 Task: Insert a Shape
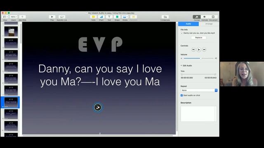click(x=117, y=17)
